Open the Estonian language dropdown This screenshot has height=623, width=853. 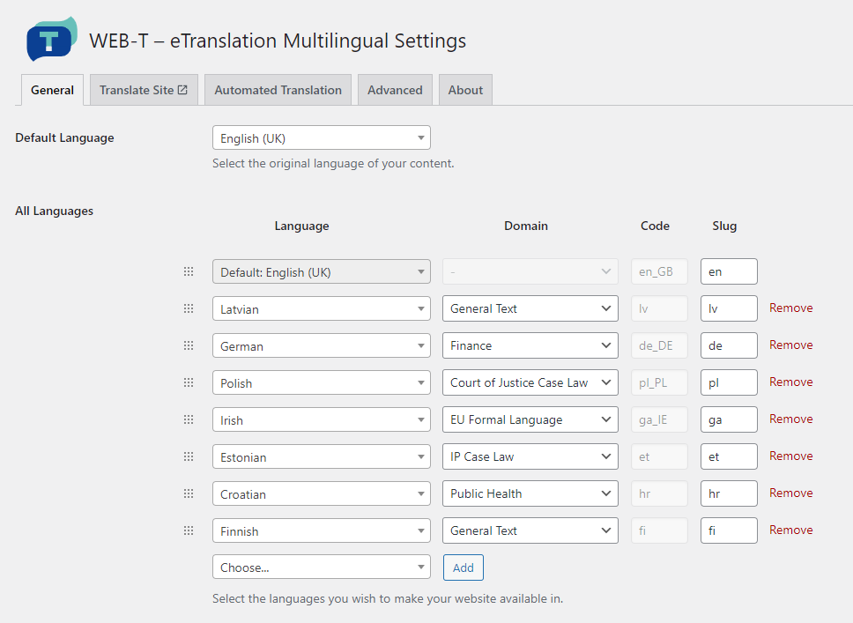click(322, 456)
